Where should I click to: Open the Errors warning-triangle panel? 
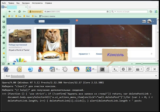coord(77,69)
